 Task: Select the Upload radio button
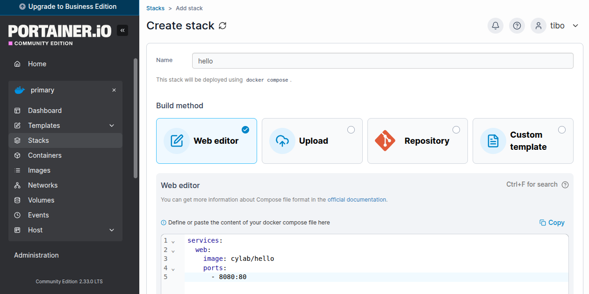click(x=351, y=130)
